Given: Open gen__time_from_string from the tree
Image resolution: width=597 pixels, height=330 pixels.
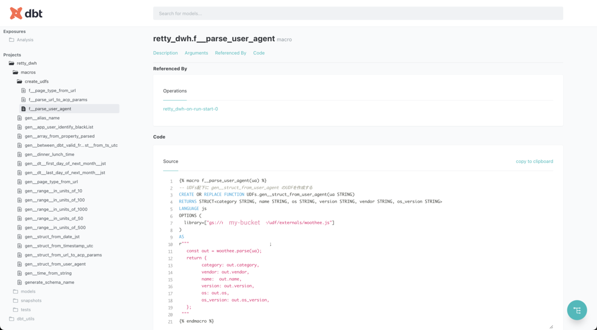Looking at the screenshot, I should pyautogui.click(x=49, y=273).
